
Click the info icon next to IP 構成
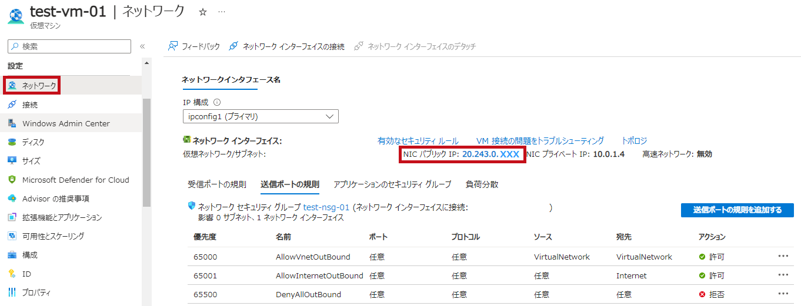pyautogui.click(x=217, y=102)
